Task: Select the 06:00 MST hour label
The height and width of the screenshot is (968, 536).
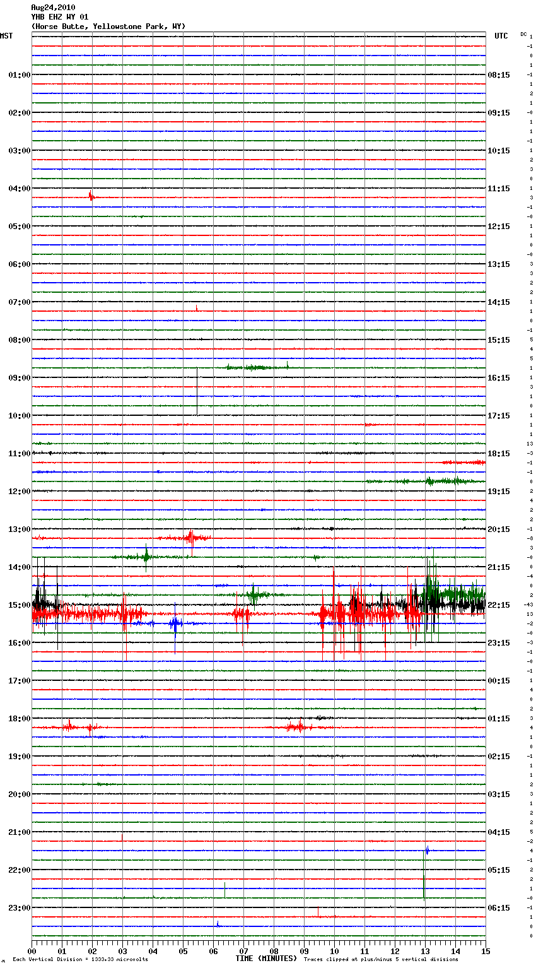Action: click(x=20, y=264)
